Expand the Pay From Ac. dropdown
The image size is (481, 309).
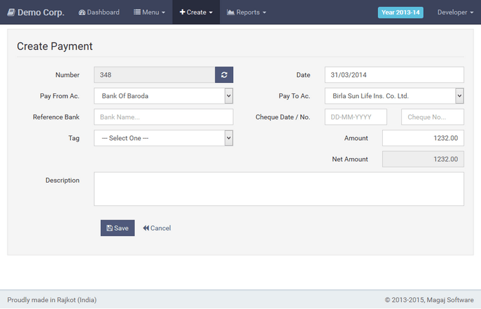coord(164,96)
